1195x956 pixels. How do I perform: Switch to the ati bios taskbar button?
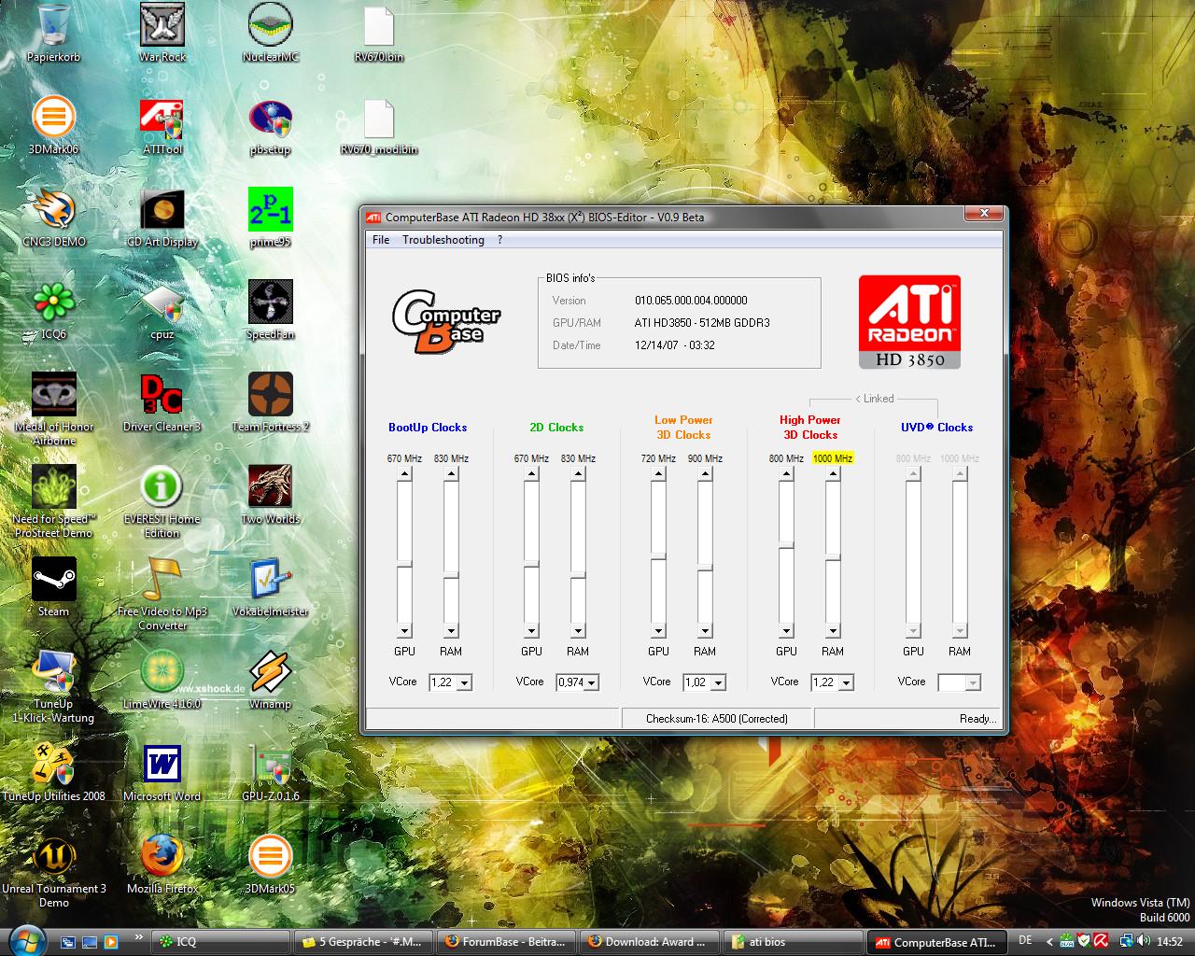(x=793, y=942)
